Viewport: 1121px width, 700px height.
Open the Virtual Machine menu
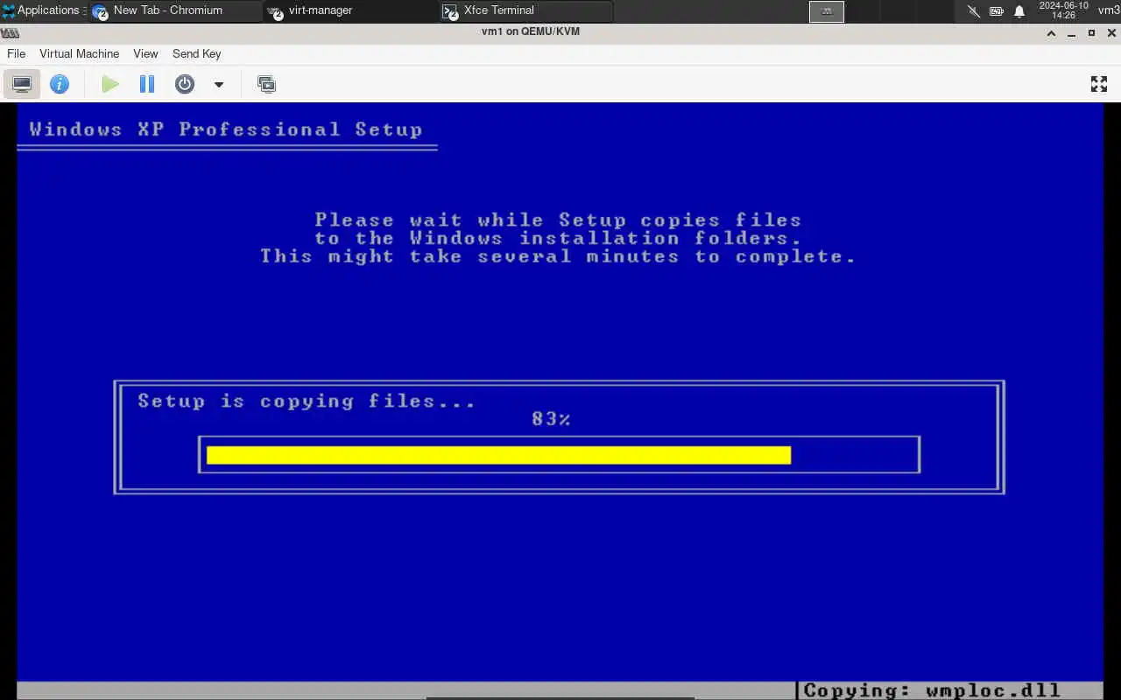pos(79,53)
